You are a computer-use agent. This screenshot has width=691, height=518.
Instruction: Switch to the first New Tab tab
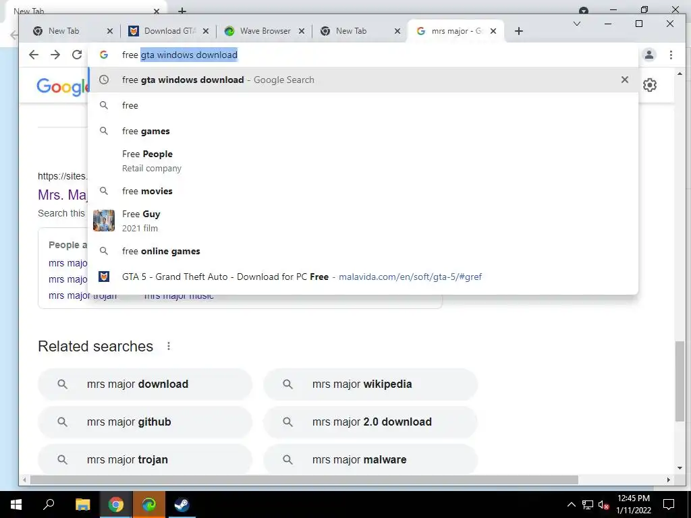click(72, 31)
